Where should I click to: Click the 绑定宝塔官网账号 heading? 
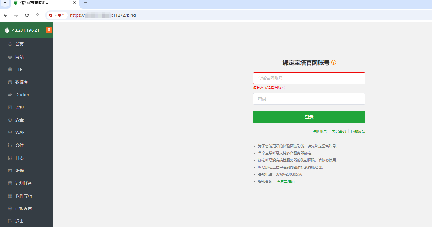(x=306, y=63)
